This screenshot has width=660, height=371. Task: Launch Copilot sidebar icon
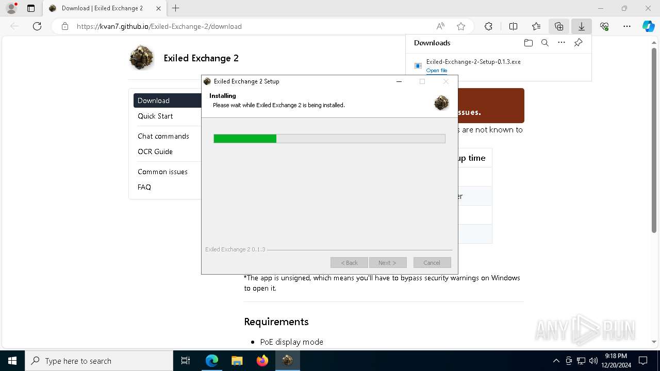pos(648,26)
